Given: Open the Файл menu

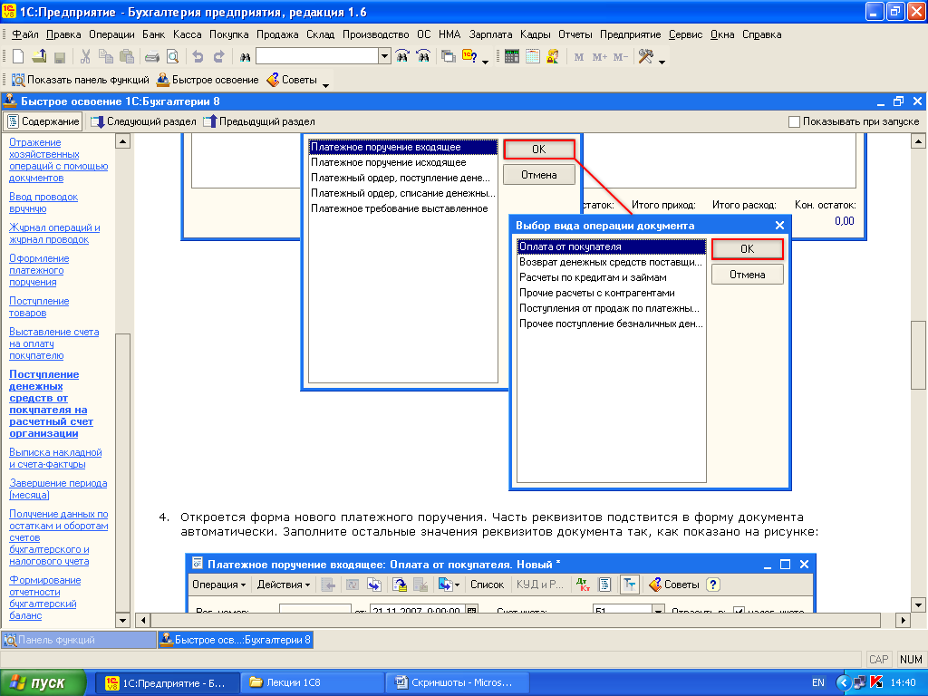Looking at the screenshot, I should pos(24,34).
